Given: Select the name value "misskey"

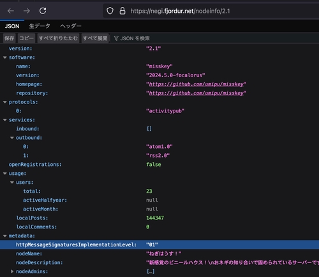Looking at the screenshot, I should coord(159,66).
